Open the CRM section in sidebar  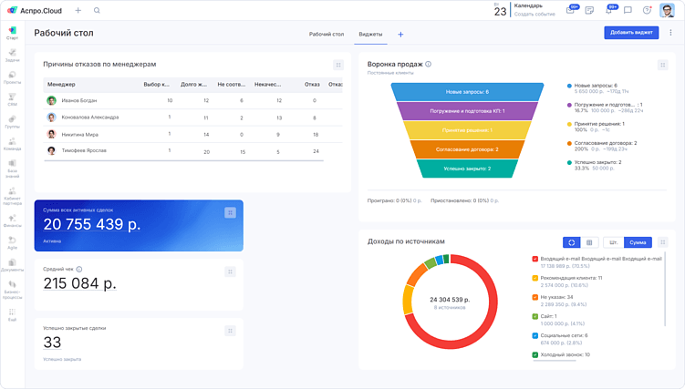tap(12, 100)
